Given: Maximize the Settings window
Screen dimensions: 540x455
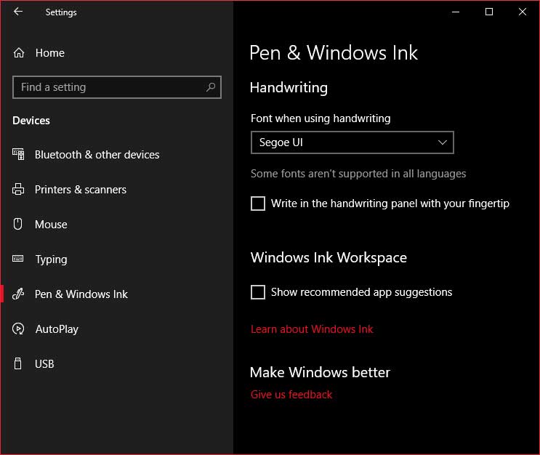Looking at the screenshot, I should (x=489, y=12).
